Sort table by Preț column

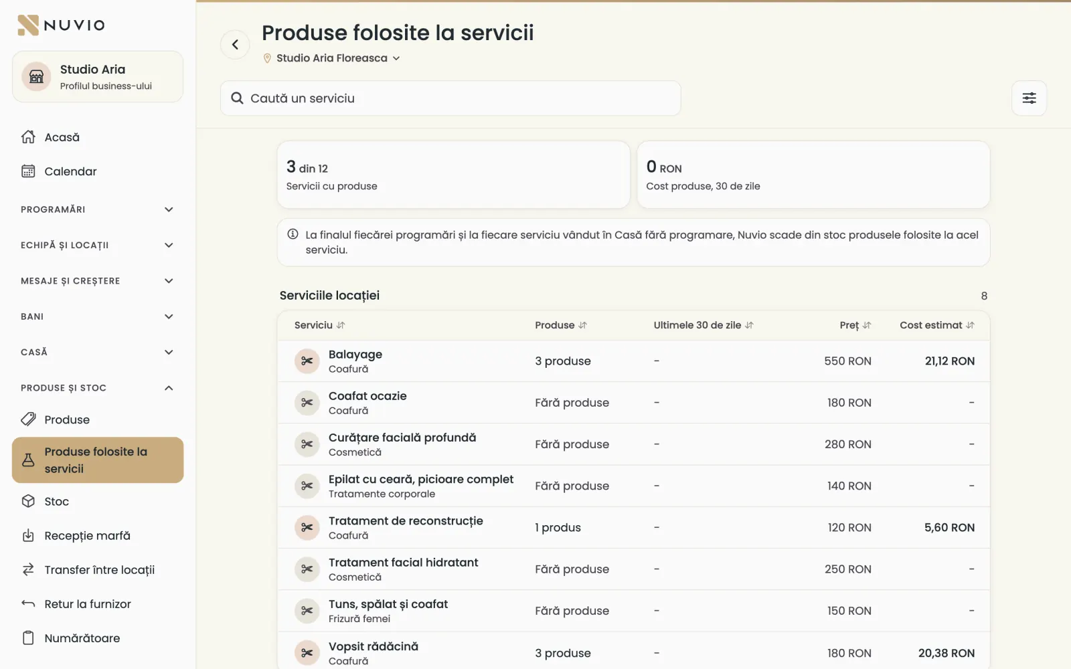point(855,325)
